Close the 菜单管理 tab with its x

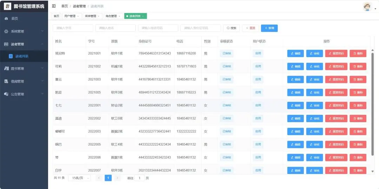(99, 16)
